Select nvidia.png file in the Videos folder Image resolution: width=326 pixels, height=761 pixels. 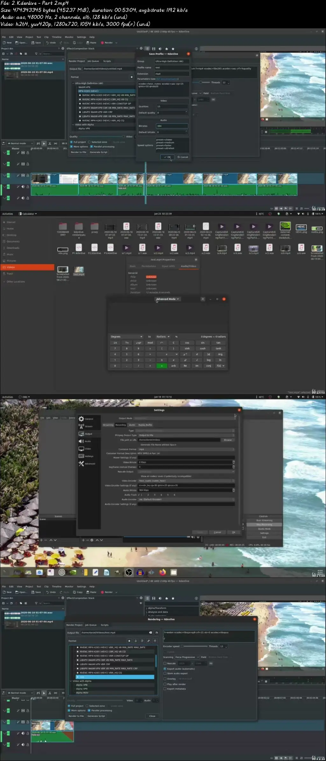pyautogui.click(x=317, y=229)
